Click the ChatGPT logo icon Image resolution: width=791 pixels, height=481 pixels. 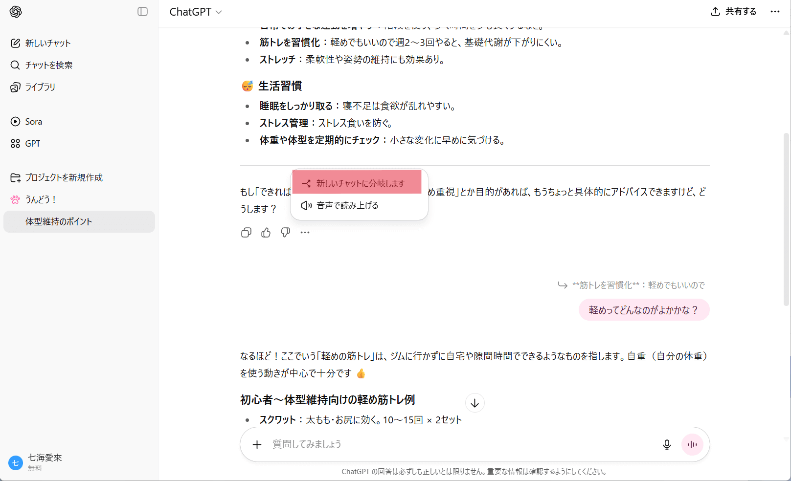click(x=16, y=12)
